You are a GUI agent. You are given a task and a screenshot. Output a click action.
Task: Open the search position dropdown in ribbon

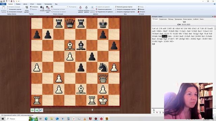[x=67, y=7]
